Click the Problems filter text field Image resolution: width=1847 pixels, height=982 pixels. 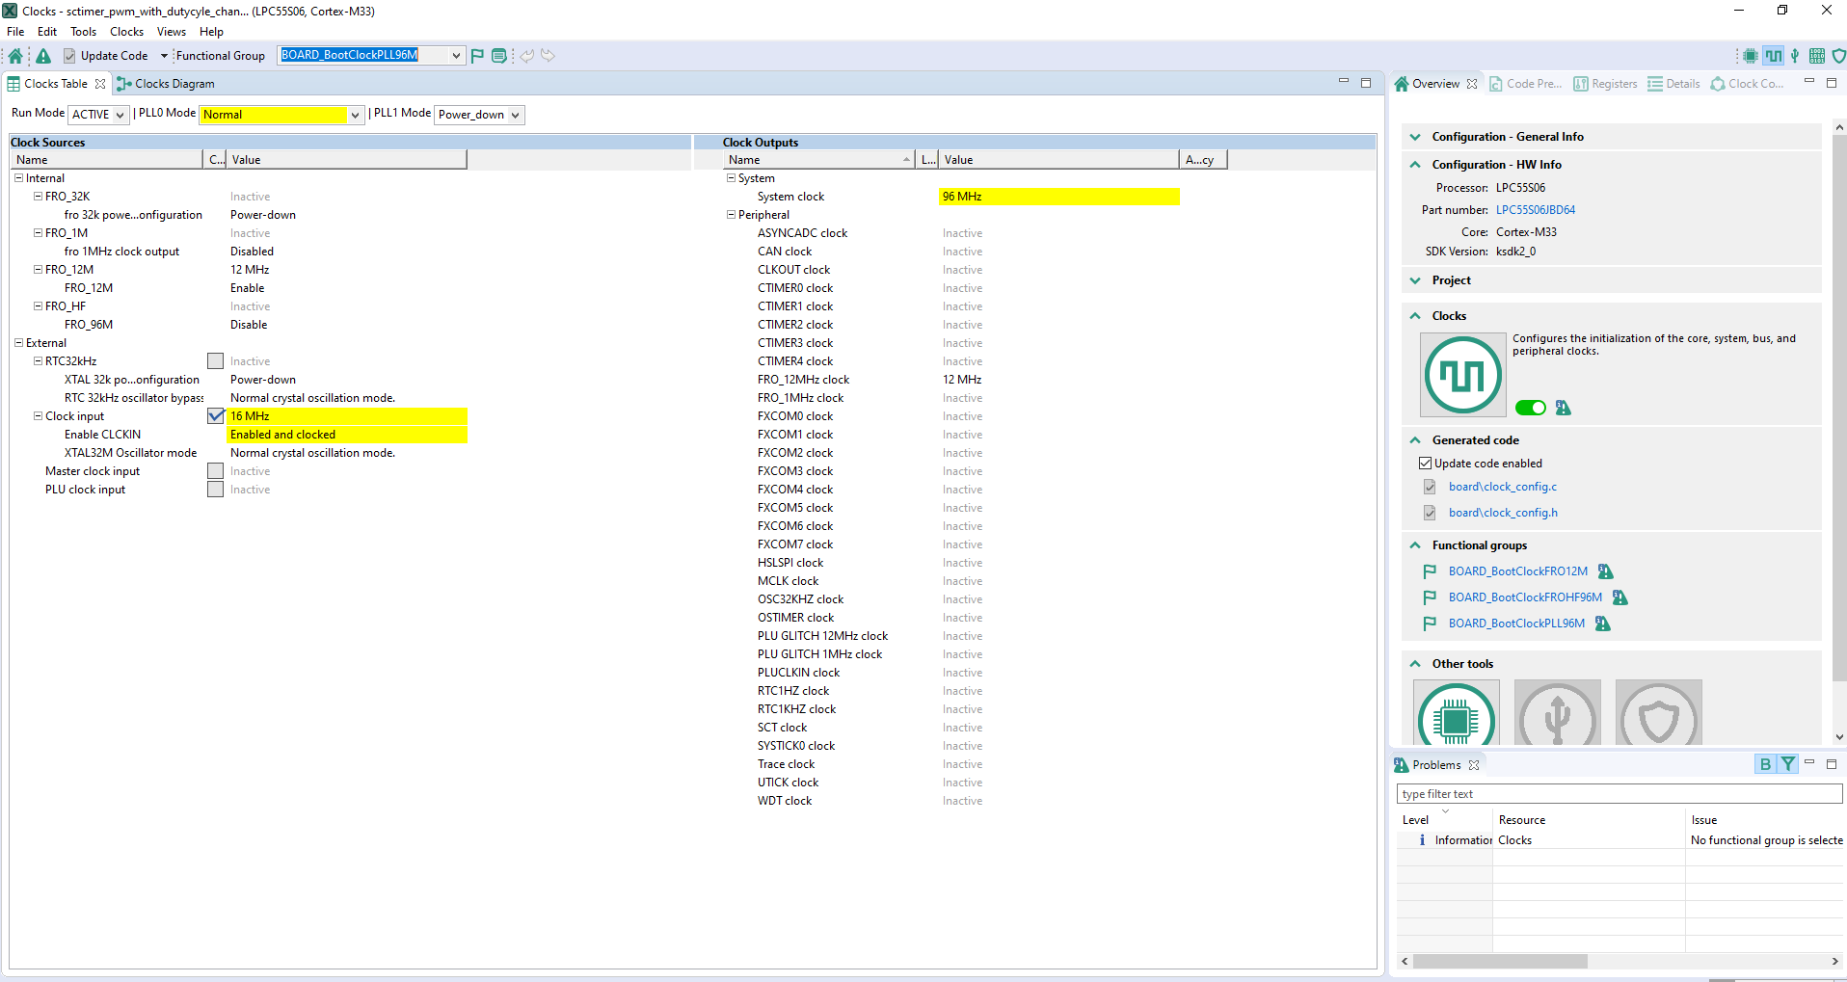[1618, 794]
